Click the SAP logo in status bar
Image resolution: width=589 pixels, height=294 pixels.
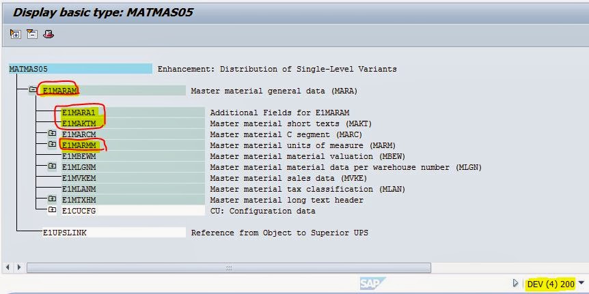point(373,283)
